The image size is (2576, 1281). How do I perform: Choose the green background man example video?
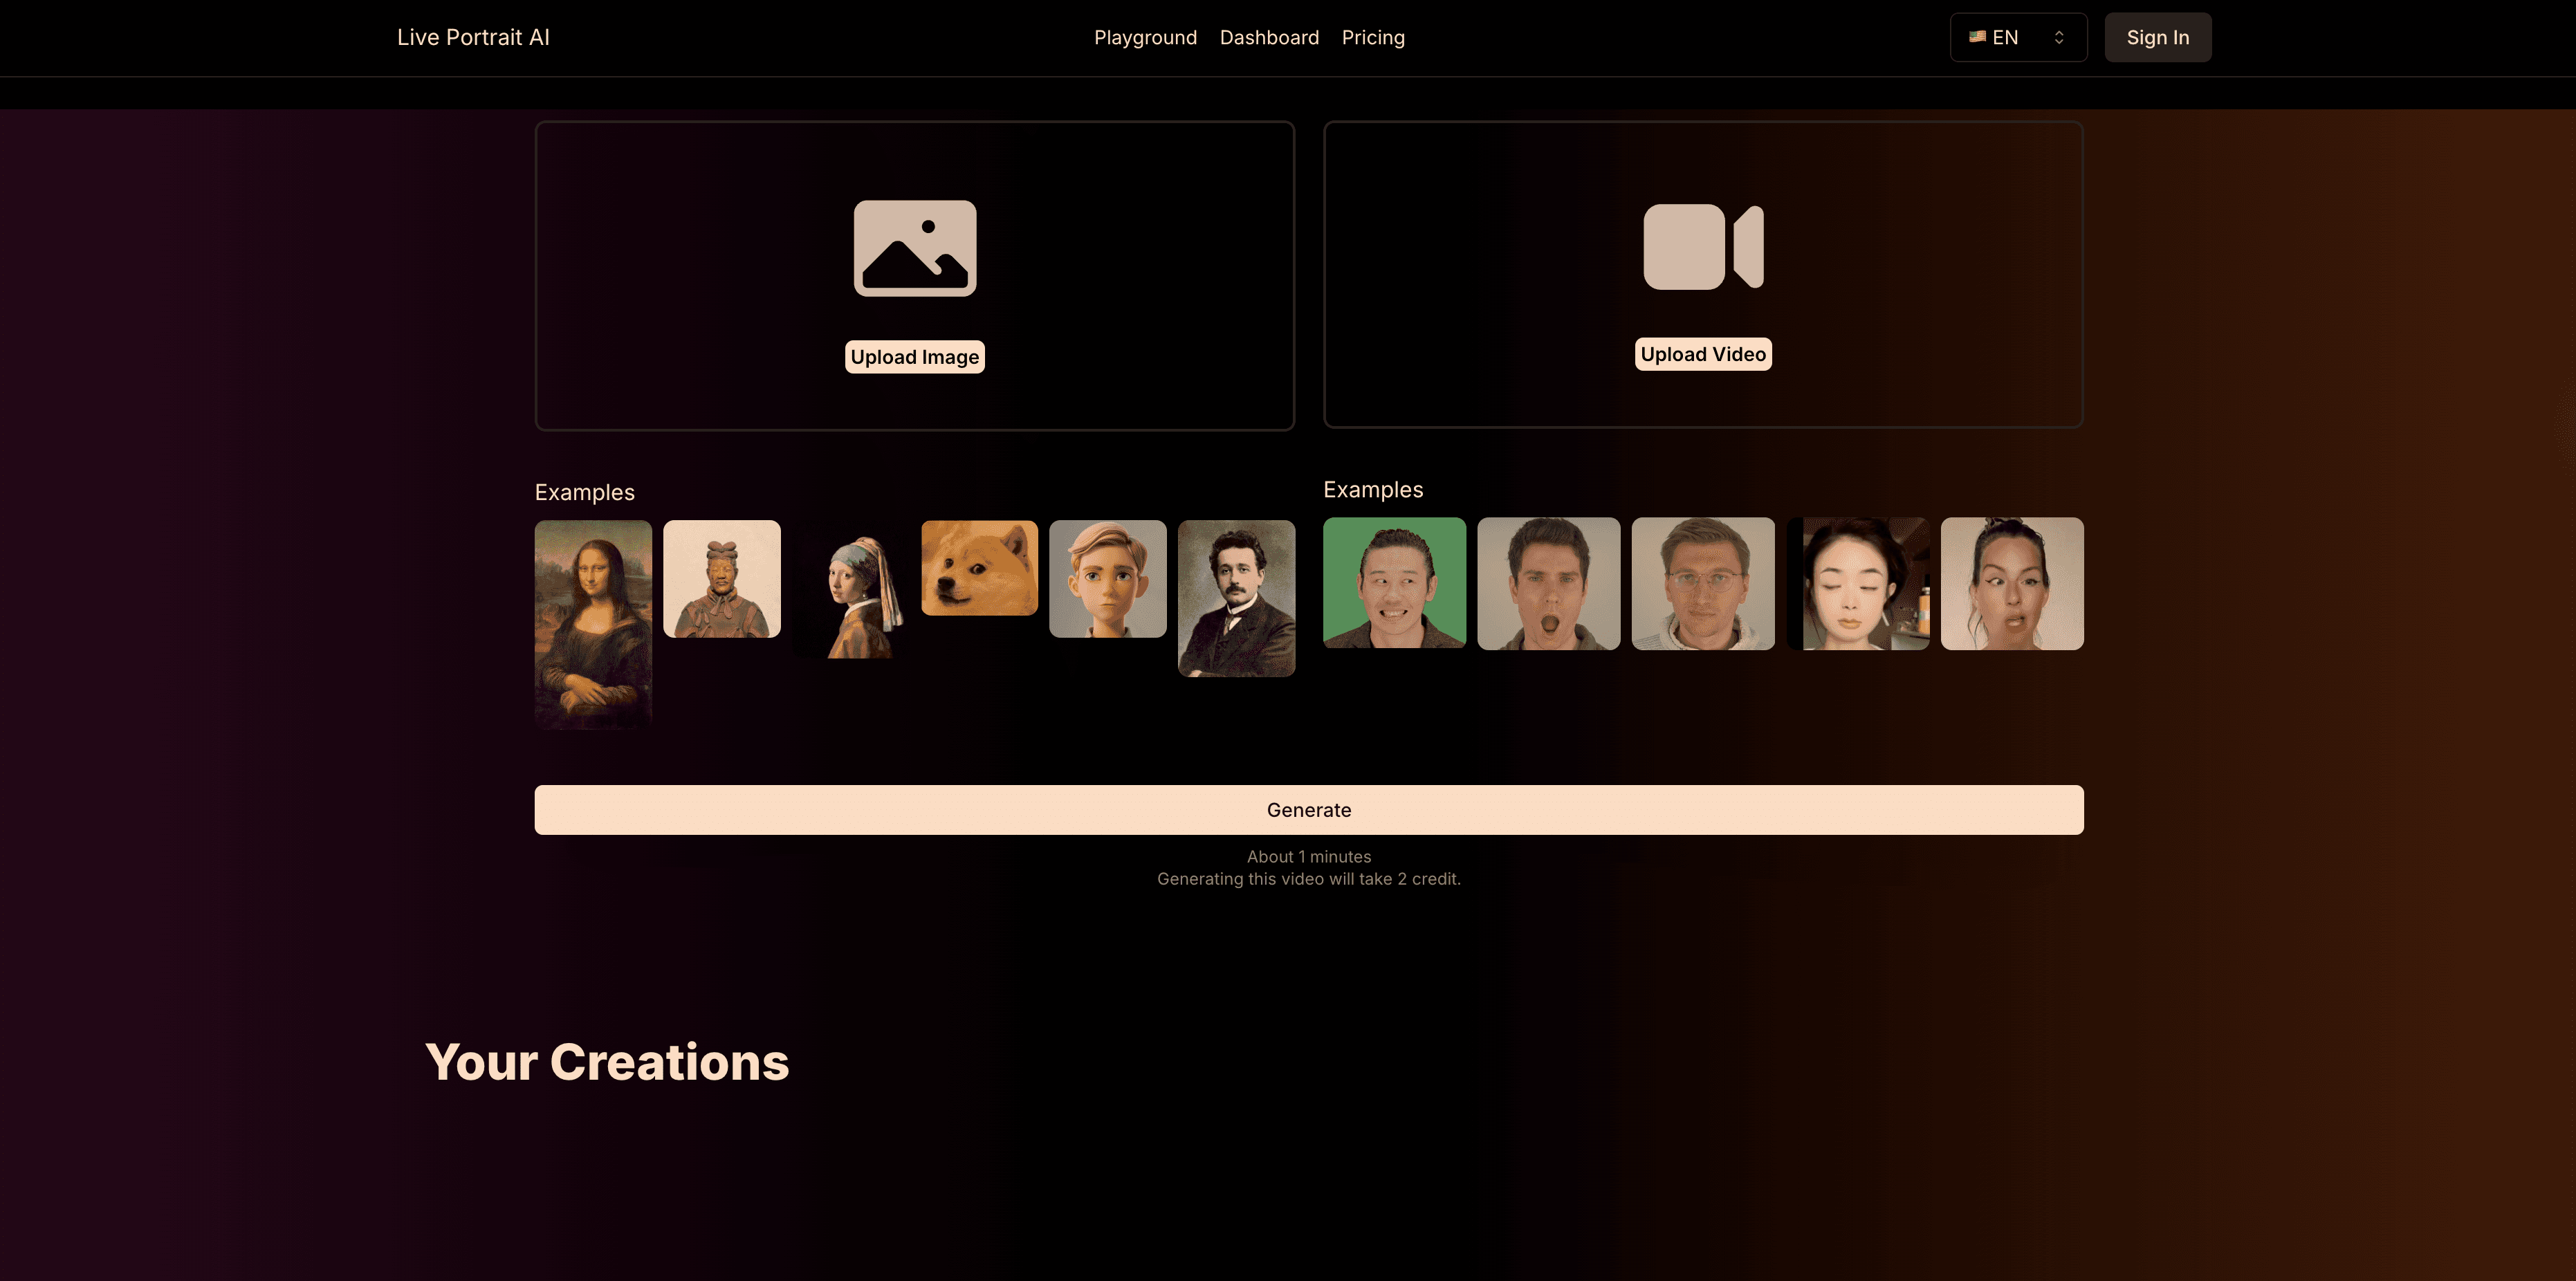[x=1394, y=583]
